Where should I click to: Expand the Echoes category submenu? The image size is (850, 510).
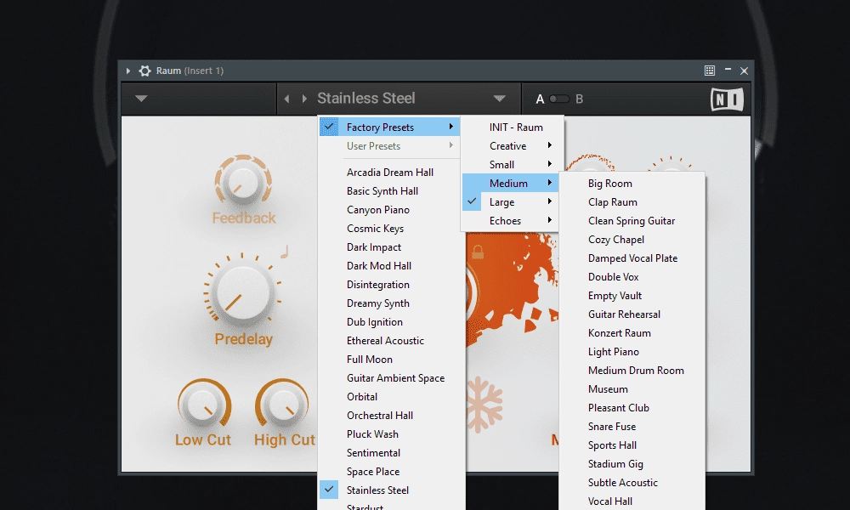pyautogui.click(x=510, y=221)
